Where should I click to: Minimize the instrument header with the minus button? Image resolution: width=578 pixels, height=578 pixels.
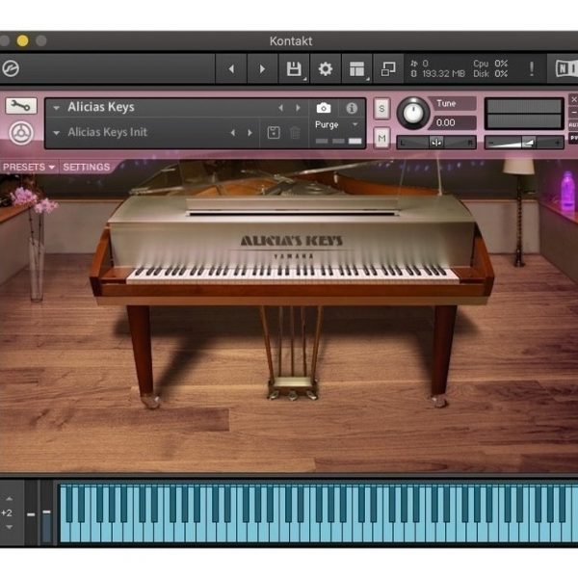point(573,112)
